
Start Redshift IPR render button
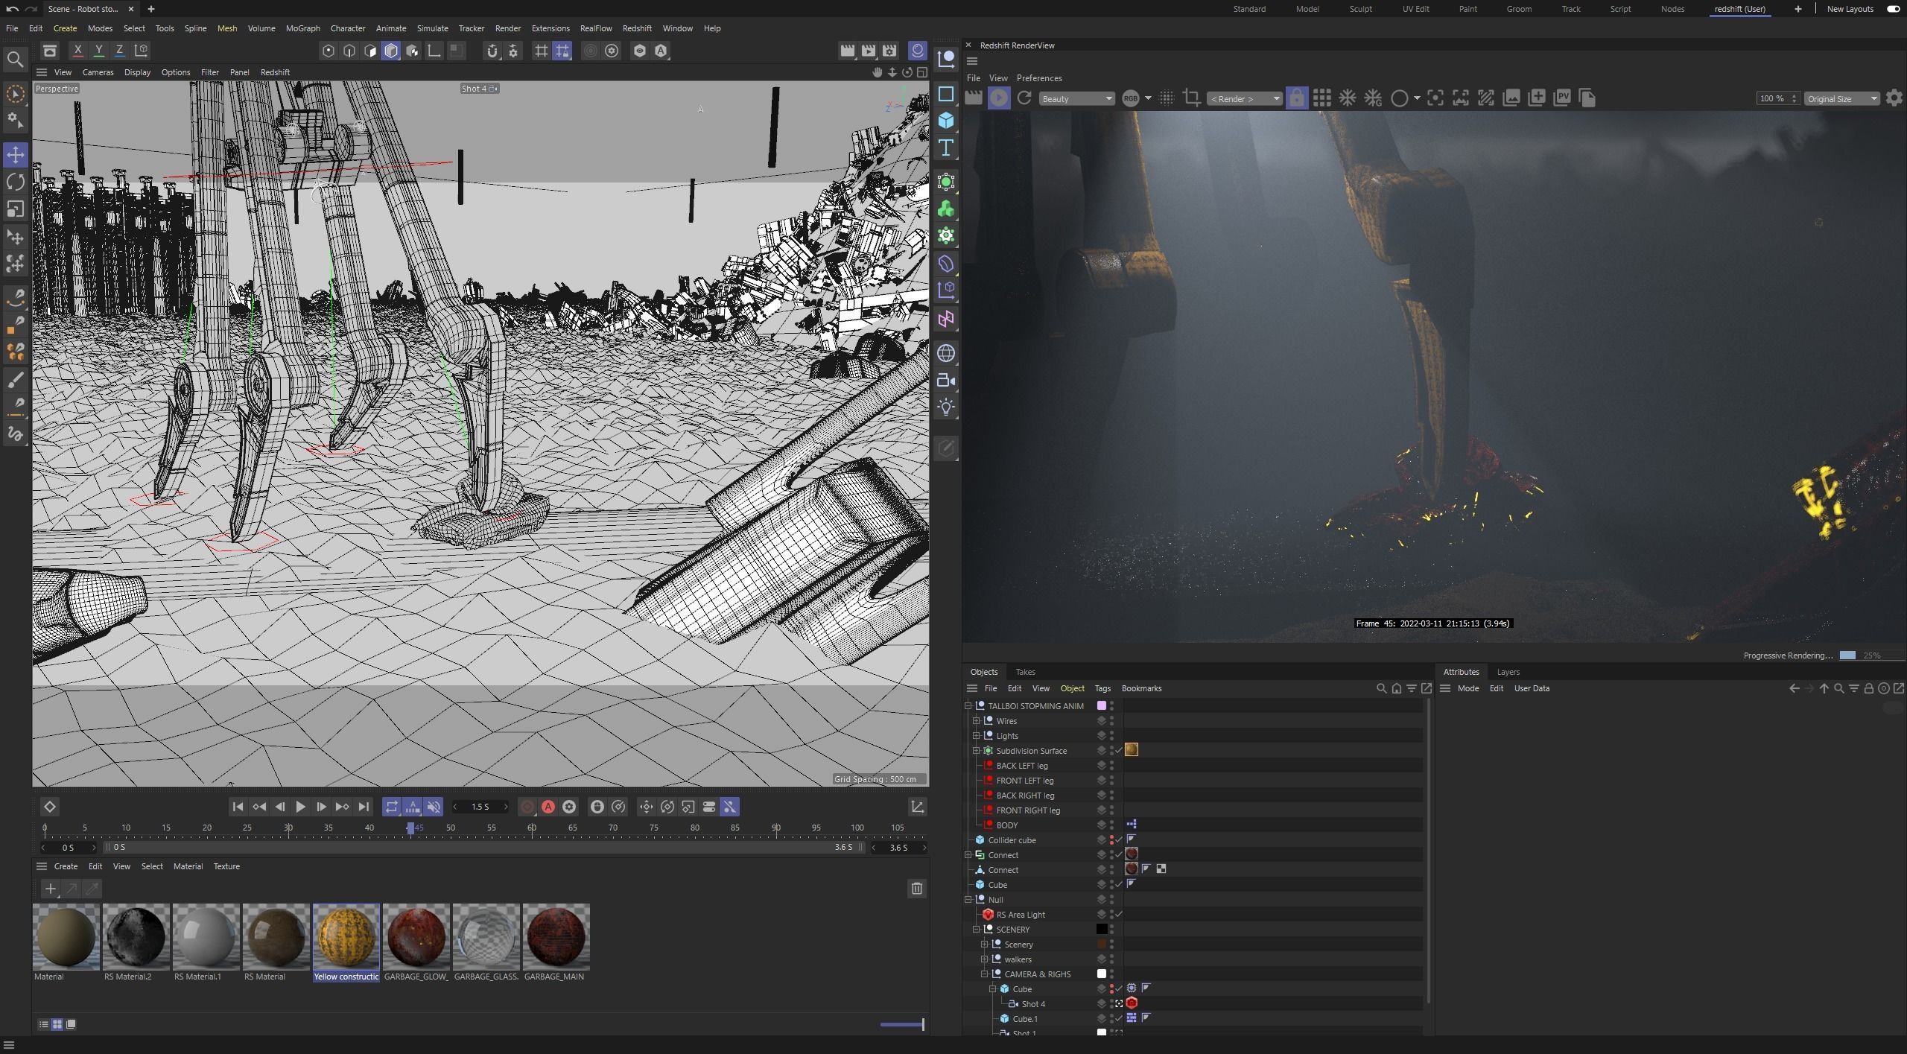999,98
